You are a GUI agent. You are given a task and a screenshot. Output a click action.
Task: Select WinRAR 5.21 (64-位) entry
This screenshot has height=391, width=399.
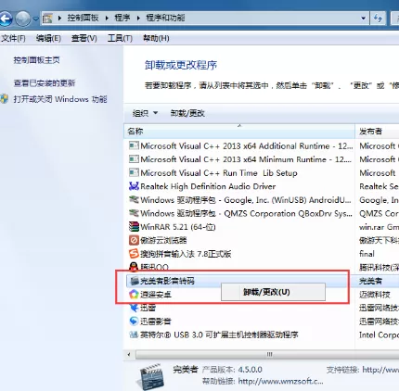click(x=178, y=227)
